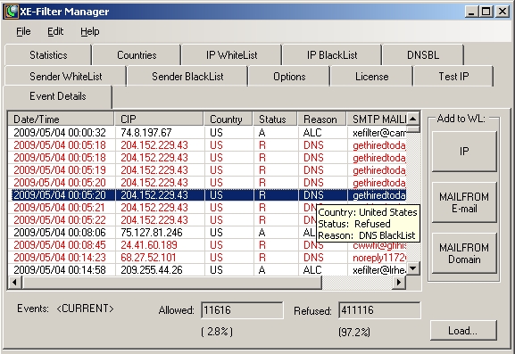Select the 00:05:22 event row
This screenshot has width=515, height=354.
point(207,220)
